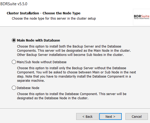The width and height of the screenshot is (150, 123).
Task: Click the 'designated as the Database Node in the cluster' line
Action: tap(53, 98)
